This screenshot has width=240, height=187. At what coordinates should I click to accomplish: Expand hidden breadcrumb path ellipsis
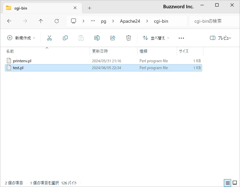click(x=93, y=21)
